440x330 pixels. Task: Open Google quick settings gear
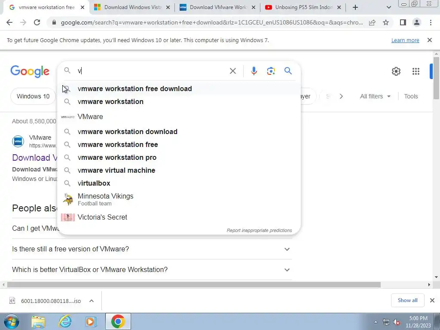pyautogui.click(x=396, y=71)
